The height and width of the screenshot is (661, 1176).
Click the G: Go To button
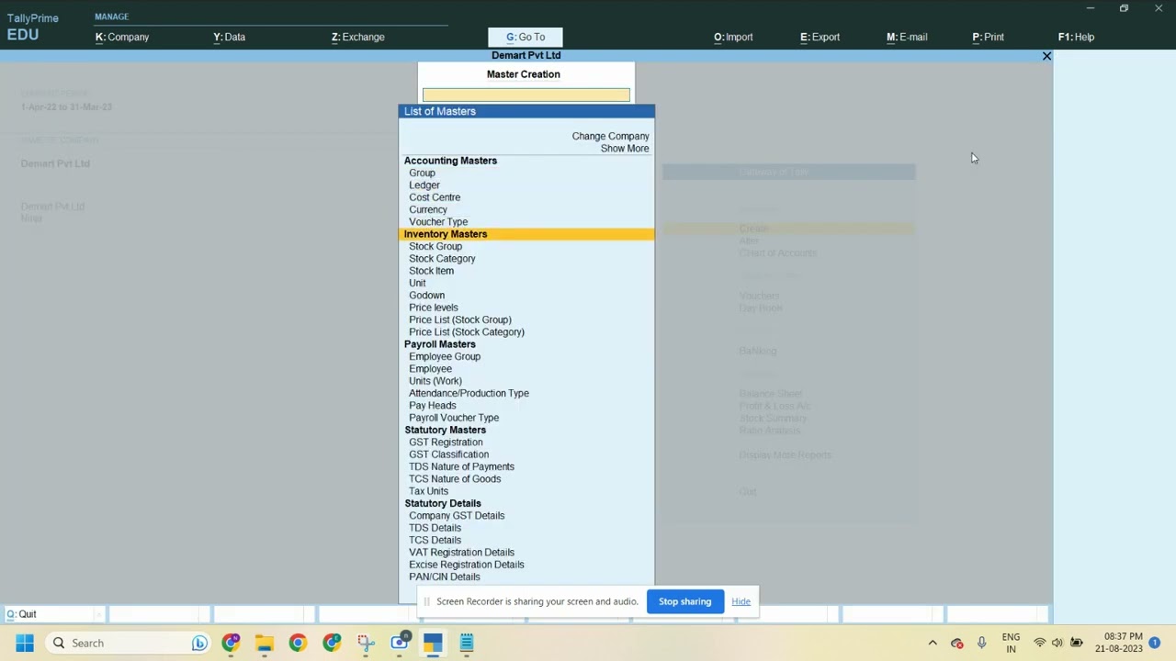tap(526, 37)
